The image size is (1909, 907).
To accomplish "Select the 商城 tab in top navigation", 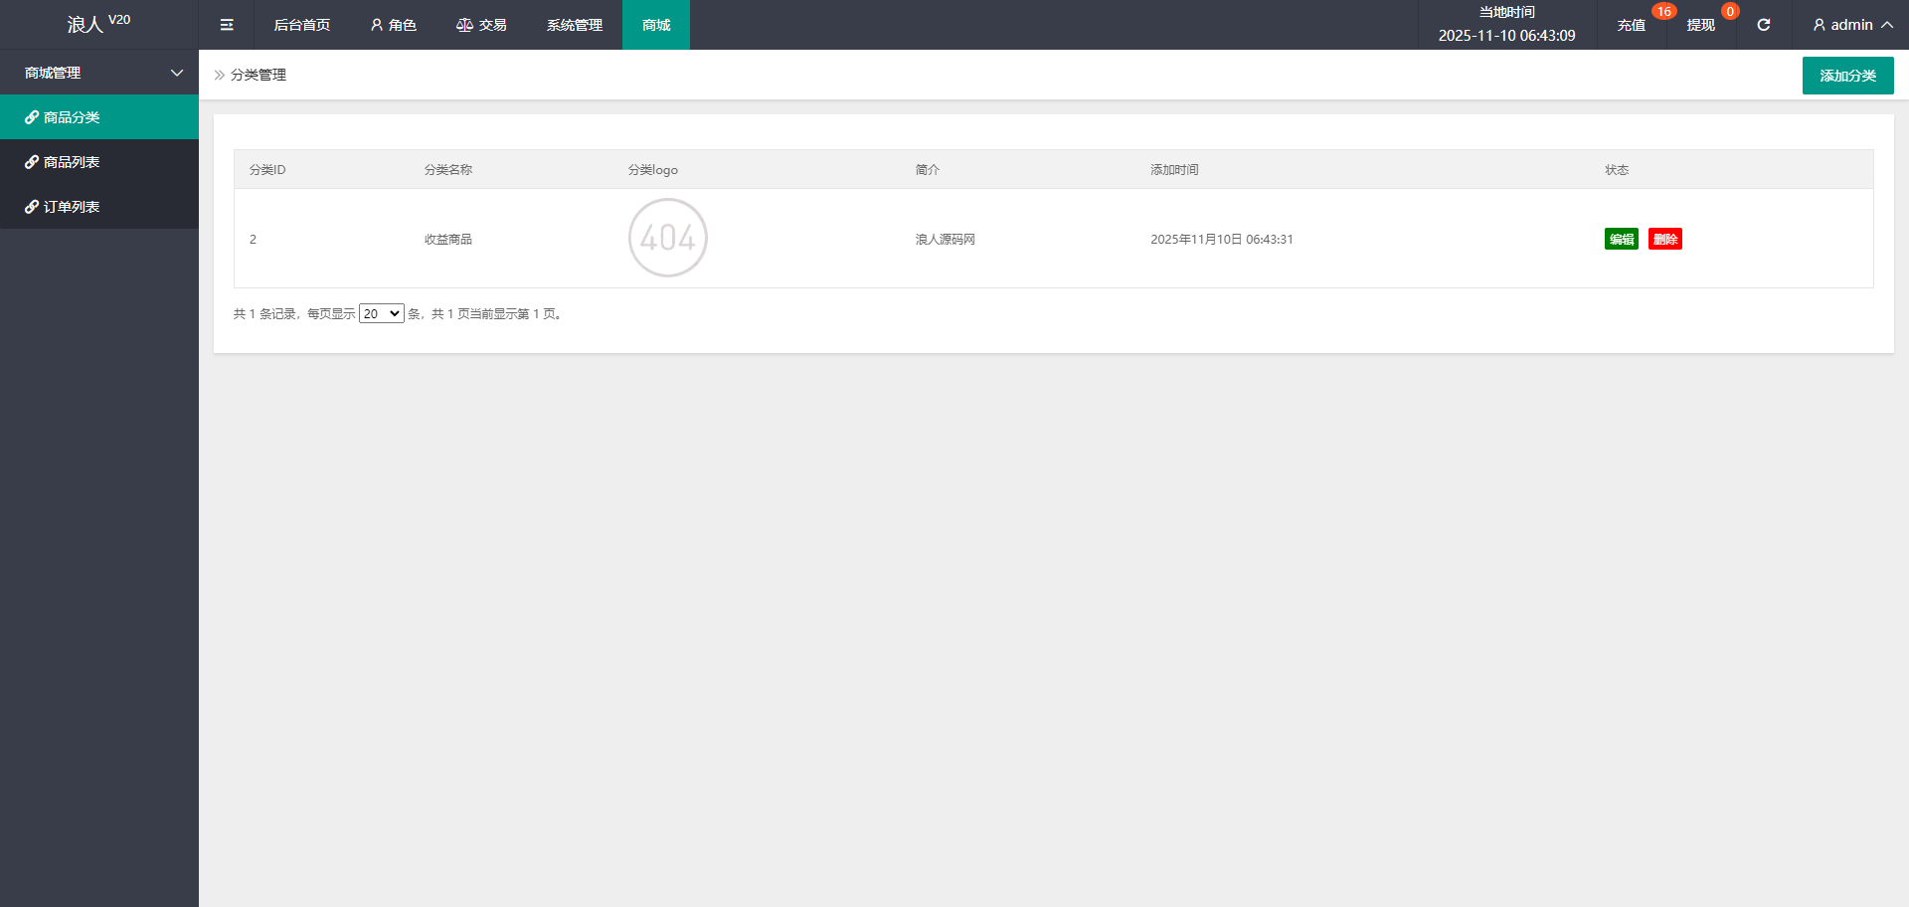I will click(x=656, y=25).
